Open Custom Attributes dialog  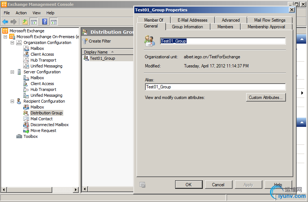pyautogui.click(x=266, y=97)
